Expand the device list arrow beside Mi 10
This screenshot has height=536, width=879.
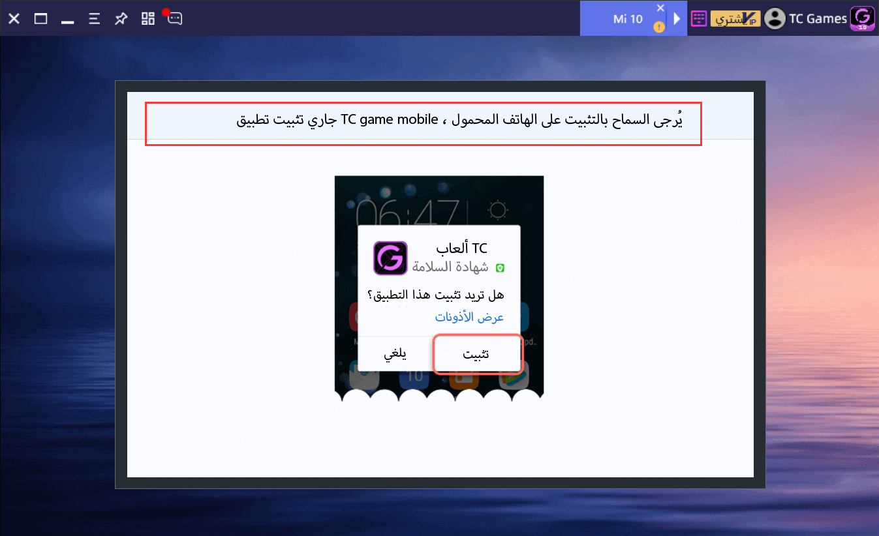coord(677,19)
